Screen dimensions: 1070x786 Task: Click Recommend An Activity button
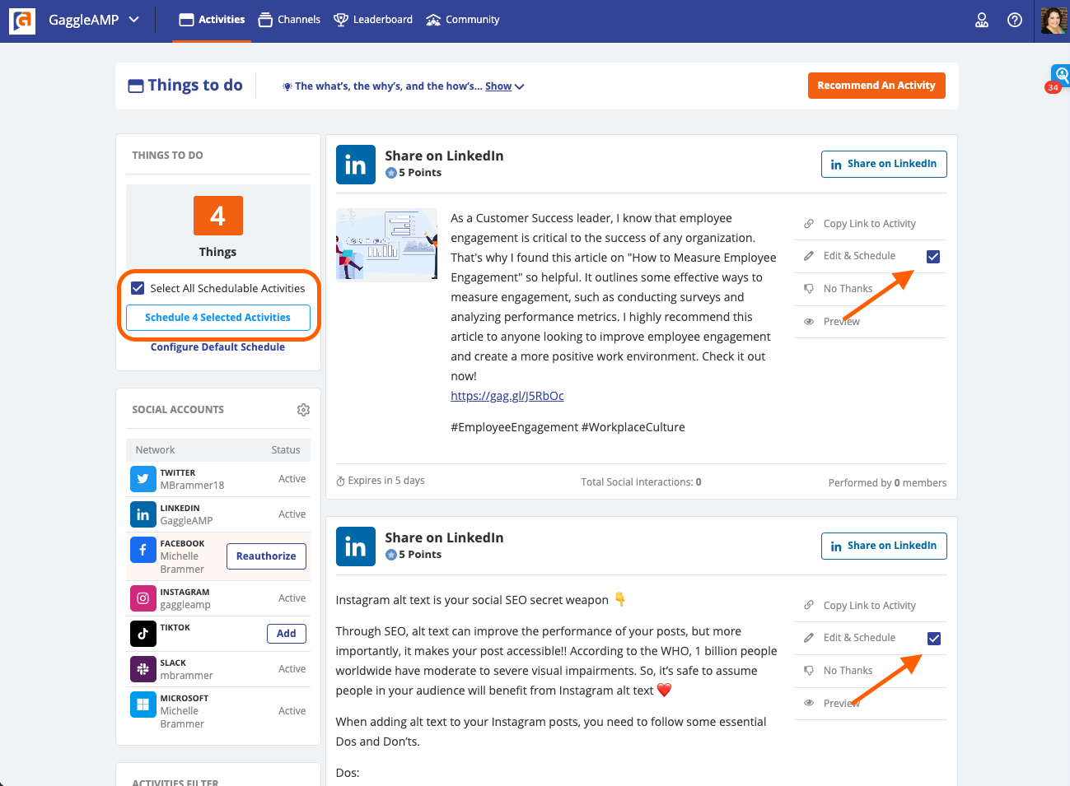coord(876,86)
